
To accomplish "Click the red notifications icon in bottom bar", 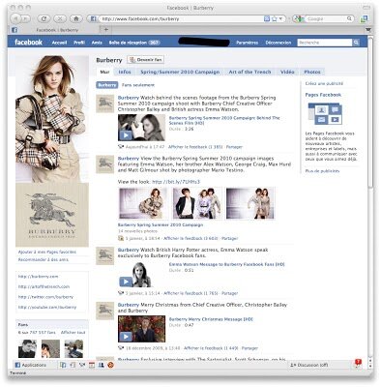I will 358,363.
